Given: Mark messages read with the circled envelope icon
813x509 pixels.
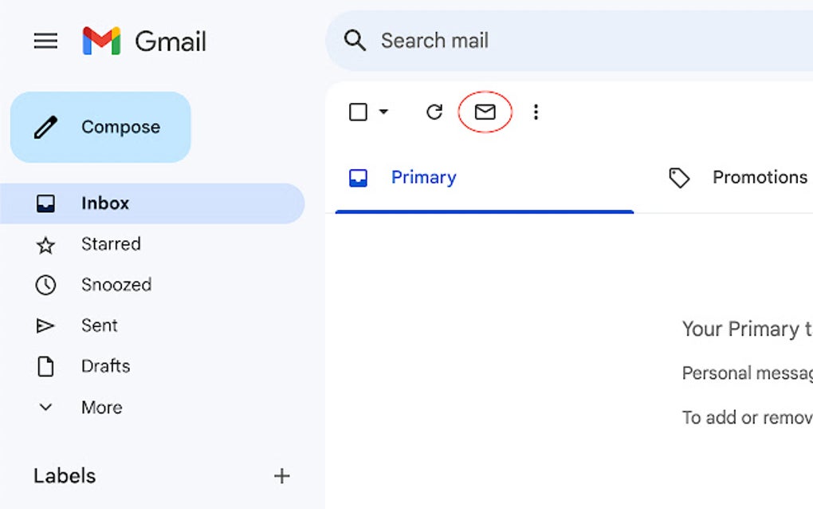Looking at the screenshot, I should [485, 112].
